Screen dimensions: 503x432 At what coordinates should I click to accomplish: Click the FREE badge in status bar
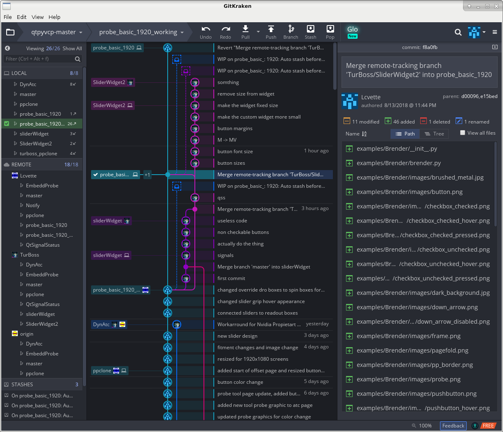(x=488, y=426)
